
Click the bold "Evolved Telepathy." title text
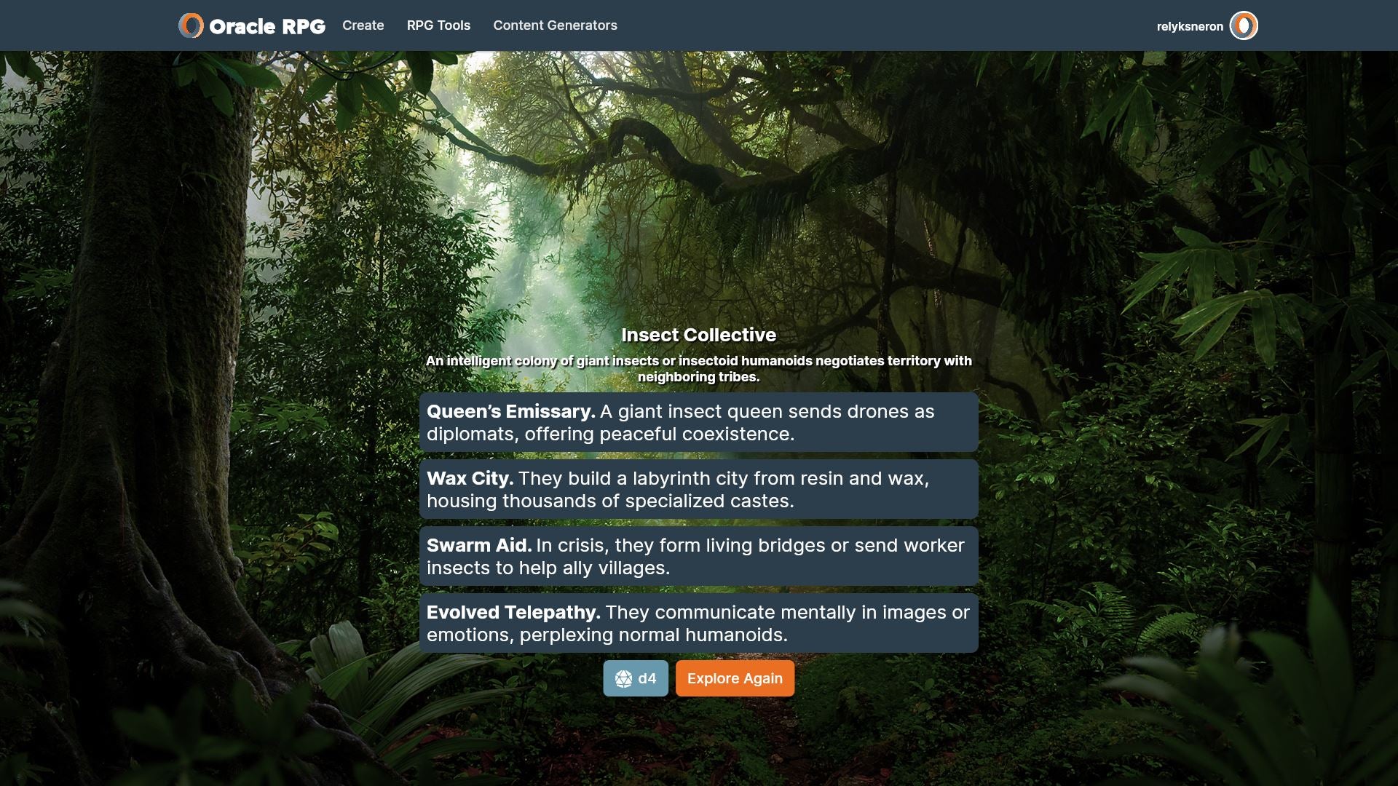click(513, 612)
